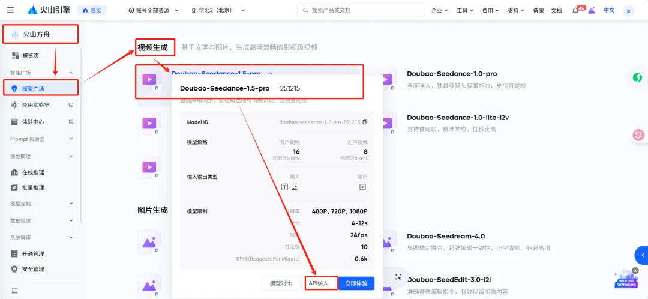
Task: Open 文档 in the top bar
Action: point(556,10)
